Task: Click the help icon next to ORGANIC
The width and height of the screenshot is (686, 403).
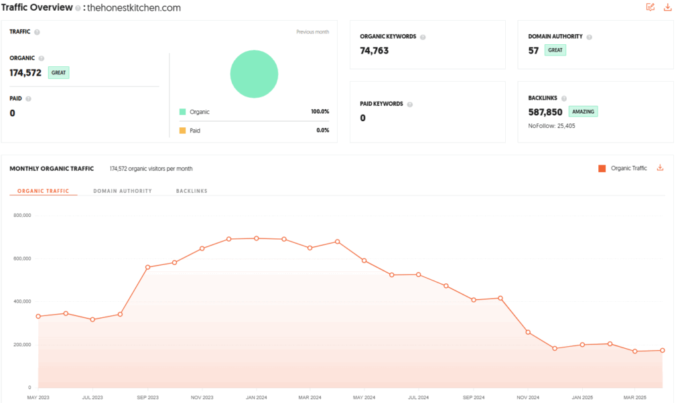Action: coord(41,58)
